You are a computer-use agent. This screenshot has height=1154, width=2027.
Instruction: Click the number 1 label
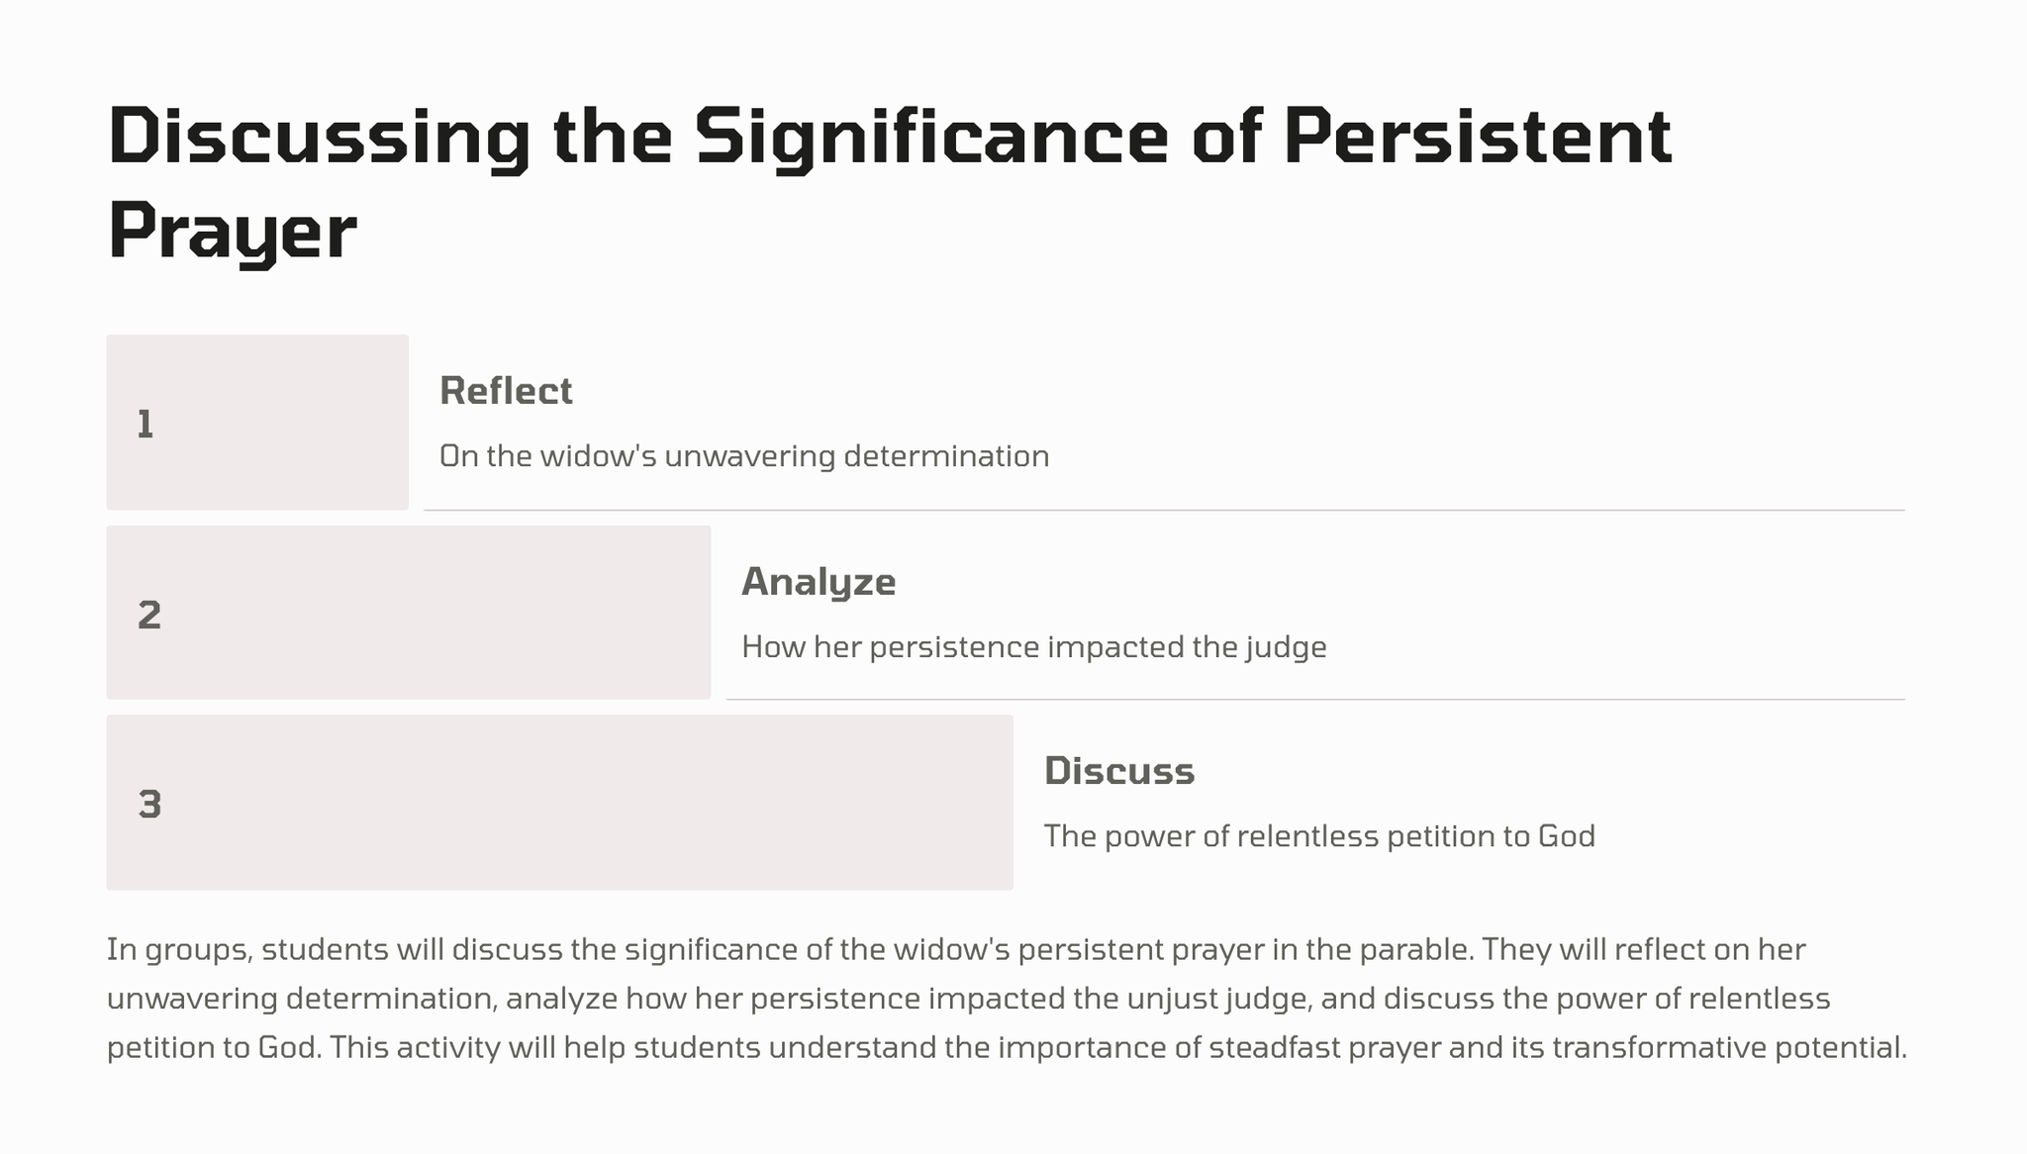145,425
